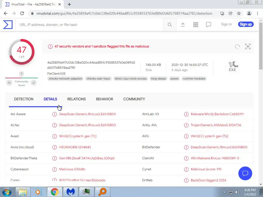
Task: Click the long-sleeps tag
Action: (158, 78)
